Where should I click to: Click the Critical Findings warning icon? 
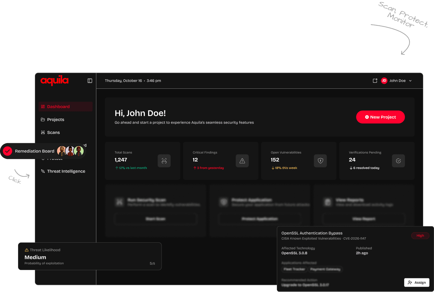242,161
